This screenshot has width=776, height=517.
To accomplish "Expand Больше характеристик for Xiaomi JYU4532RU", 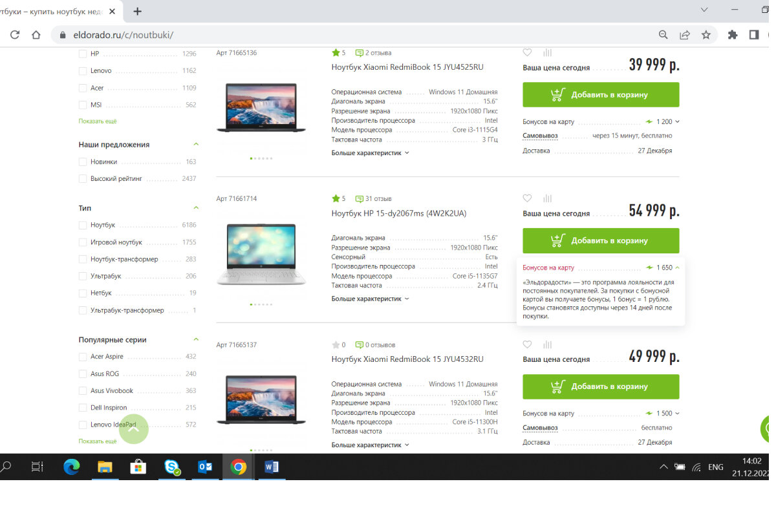I will coord(371,445).
